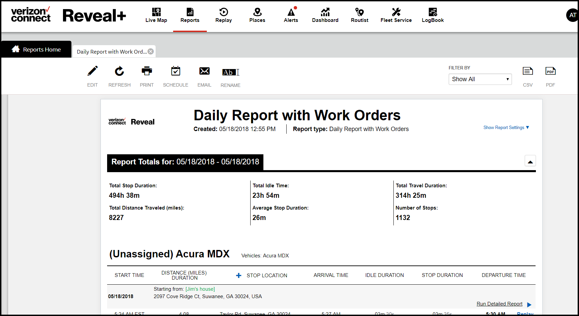This screenshot has height=316, width=579.
Task: Click the Daily Report with Work Orders title
Action: (x=297, y=115)
